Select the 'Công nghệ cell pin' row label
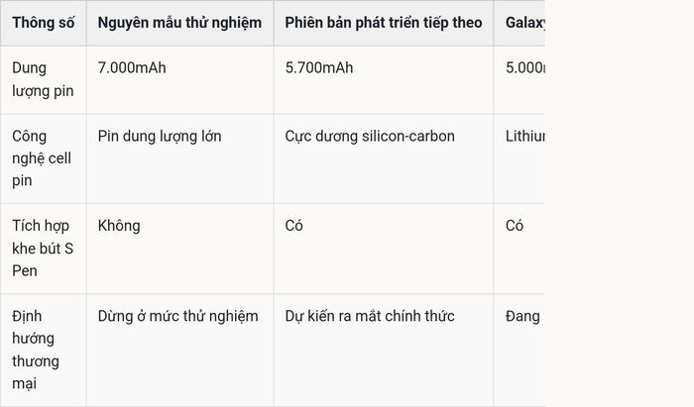The image size is (694, 407). click(42, 158)
